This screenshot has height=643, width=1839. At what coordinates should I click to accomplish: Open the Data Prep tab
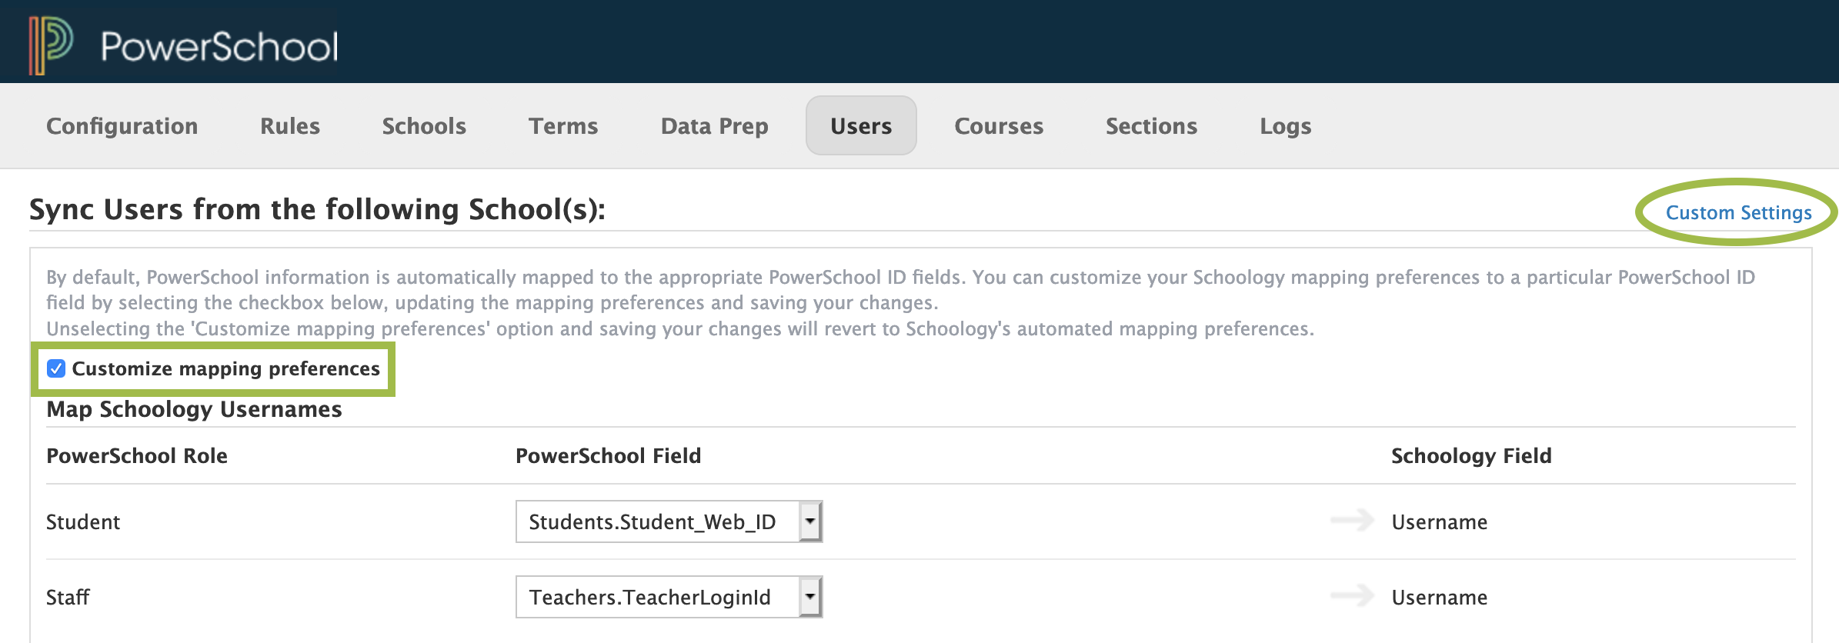[x=714, y=126]
